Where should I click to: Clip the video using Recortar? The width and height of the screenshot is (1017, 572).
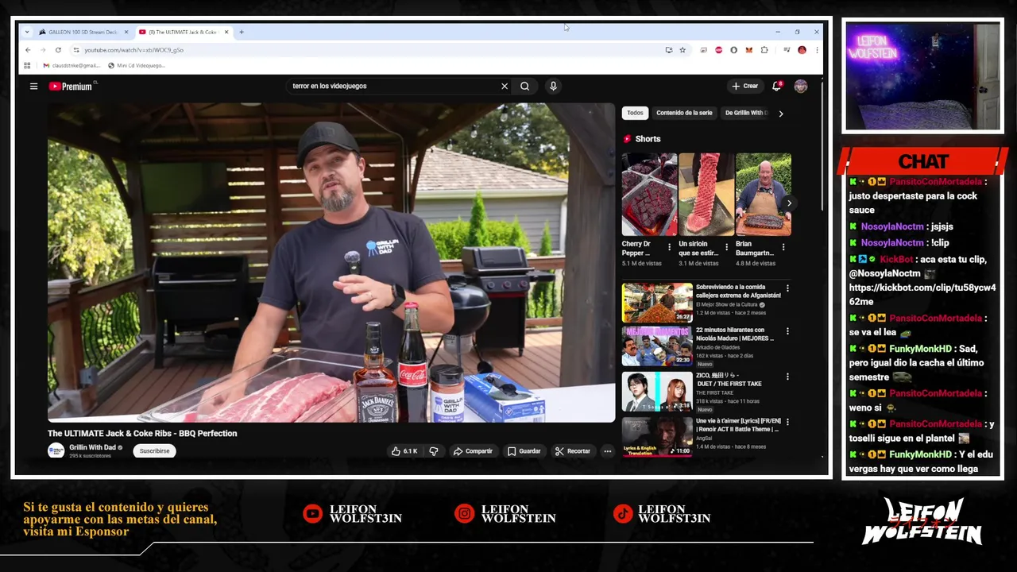pos(573,451)
